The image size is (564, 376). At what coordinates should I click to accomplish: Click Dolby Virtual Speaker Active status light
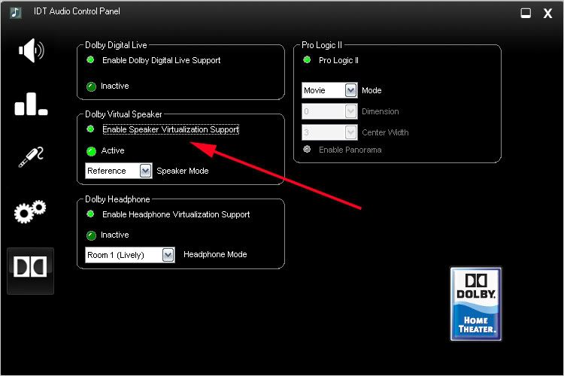pos(91,151)
